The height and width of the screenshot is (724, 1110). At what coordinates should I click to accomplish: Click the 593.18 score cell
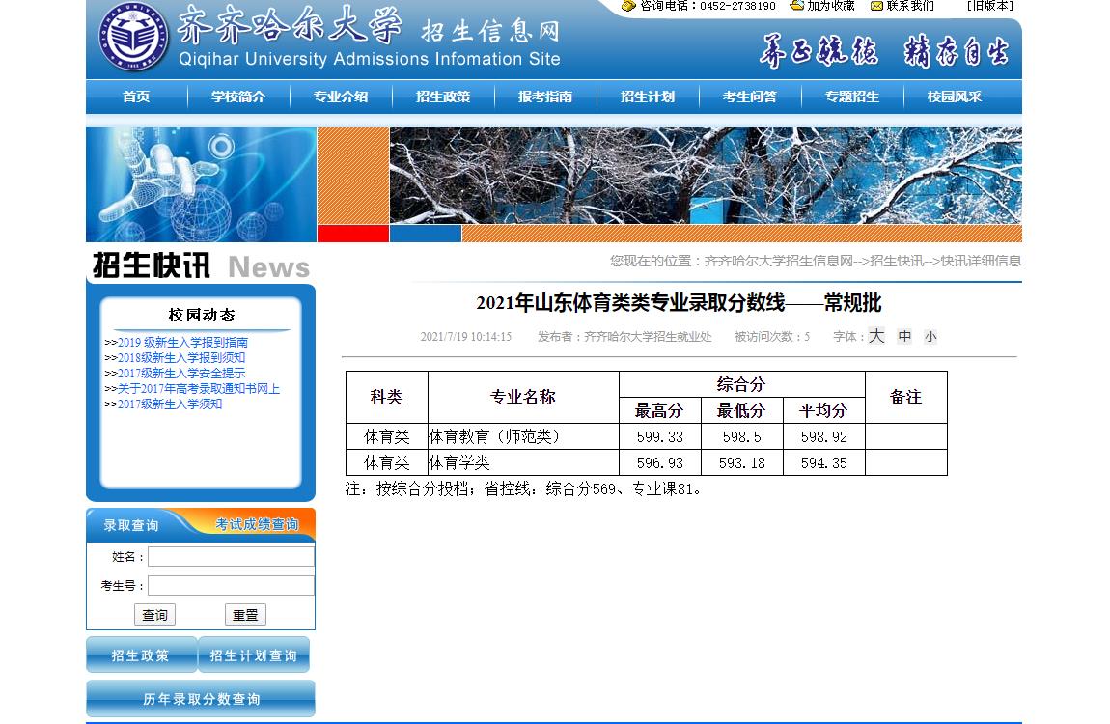click(742, 462)
